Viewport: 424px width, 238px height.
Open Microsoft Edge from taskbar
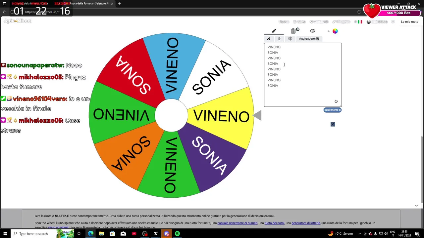coord(90,234)
